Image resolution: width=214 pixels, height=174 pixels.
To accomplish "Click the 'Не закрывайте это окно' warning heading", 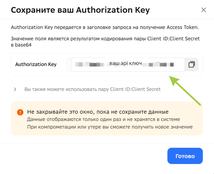I will point(98,112).
